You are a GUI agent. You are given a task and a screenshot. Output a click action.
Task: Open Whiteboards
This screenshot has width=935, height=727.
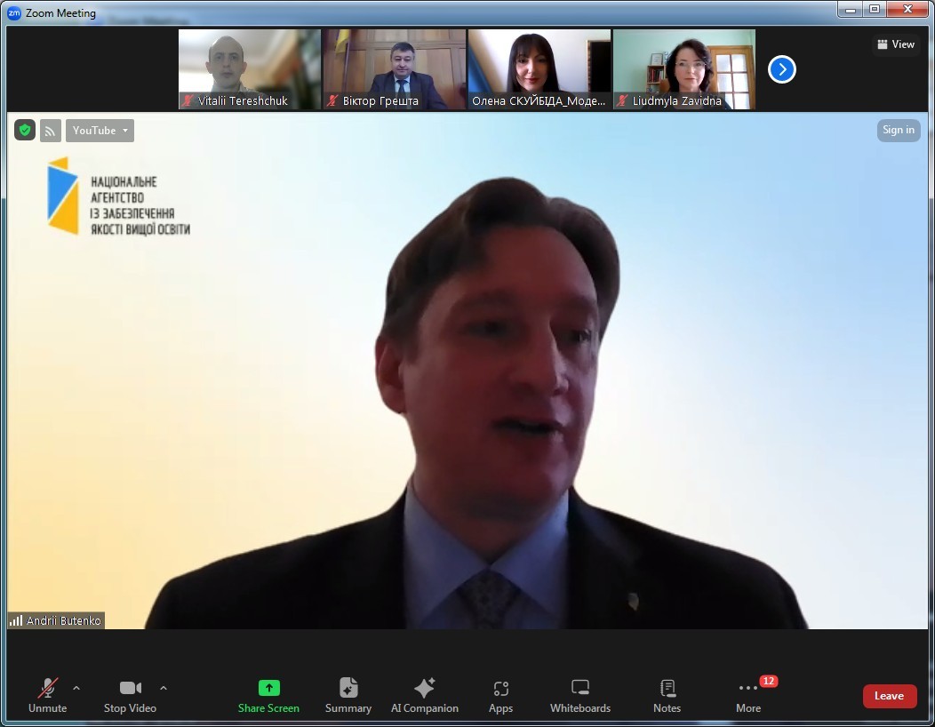[580, 695]
